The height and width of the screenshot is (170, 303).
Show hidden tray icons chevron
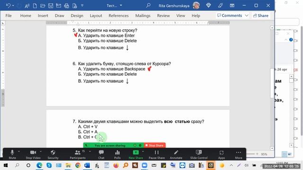pos(231,165)
